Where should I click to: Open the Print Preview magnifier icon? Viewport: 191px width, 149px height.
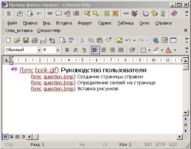63,40
